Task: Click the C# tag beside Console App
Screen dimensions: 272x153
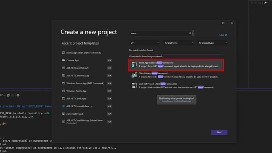Action: (110, 60)
